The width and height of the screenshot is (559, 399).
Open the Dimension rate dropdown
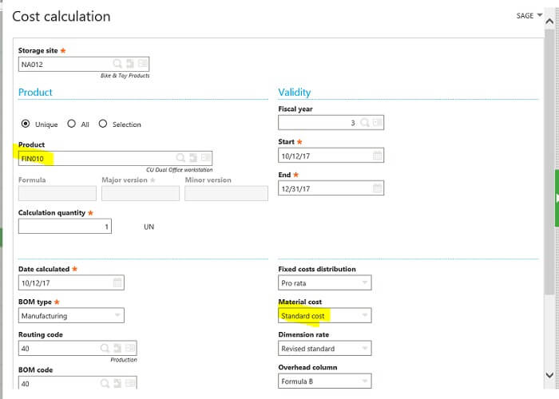click(x=325, y=349)
